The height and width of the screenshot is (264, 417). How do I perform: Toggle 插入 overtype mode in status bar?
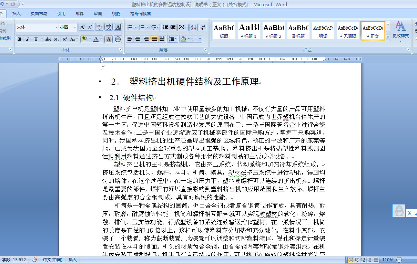pos(73,260)
